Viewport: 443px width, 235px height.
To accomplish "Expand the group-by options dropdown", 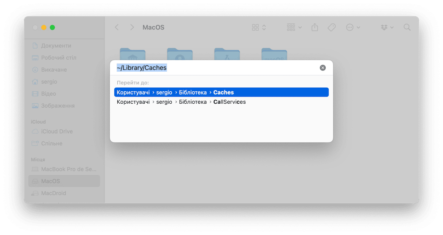I will [x=294, y=27].
